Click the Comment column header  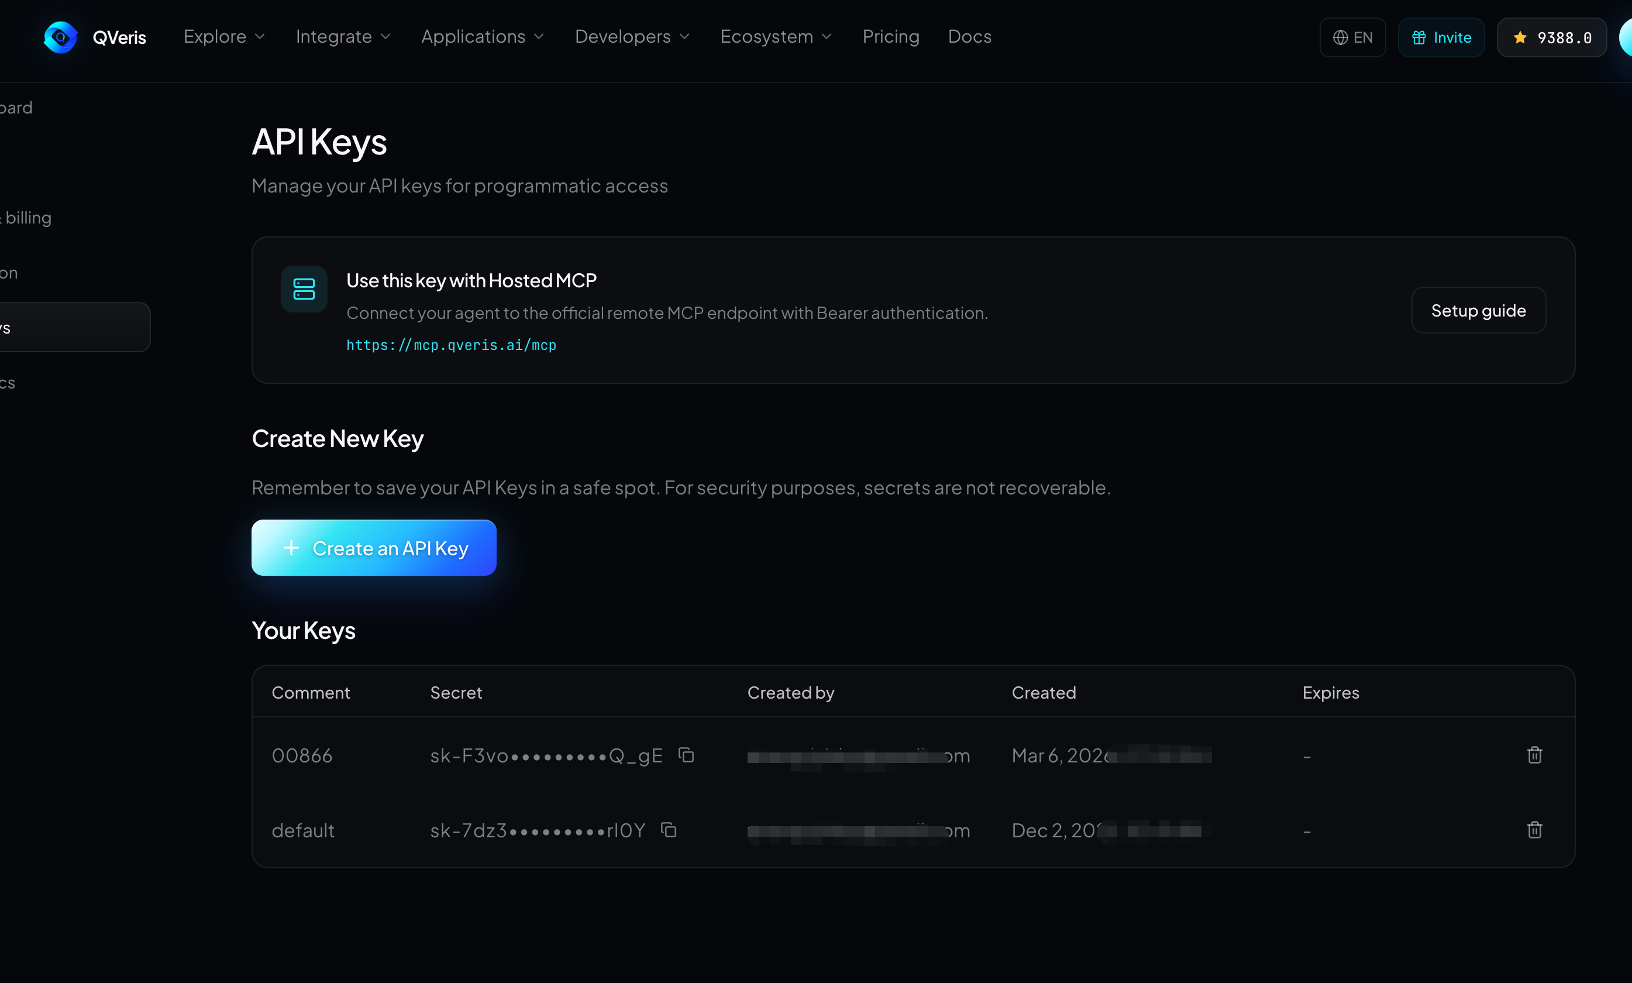(311, 692)
